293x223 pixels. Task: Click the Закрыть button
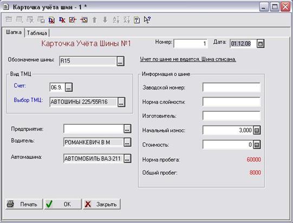point(101,204)
